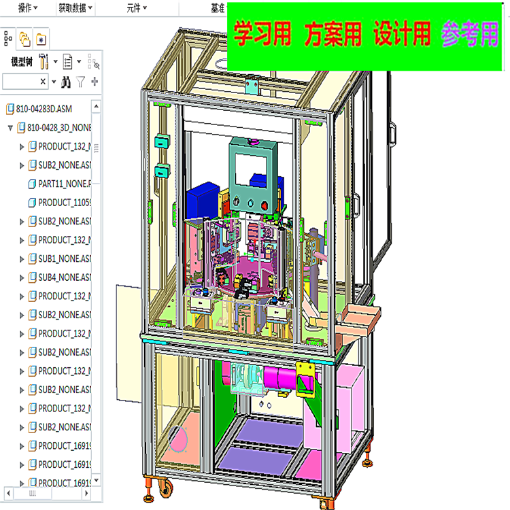The image size is (510, 510).
Task: Click the red button on control box
Action: [x=265, y=205]
